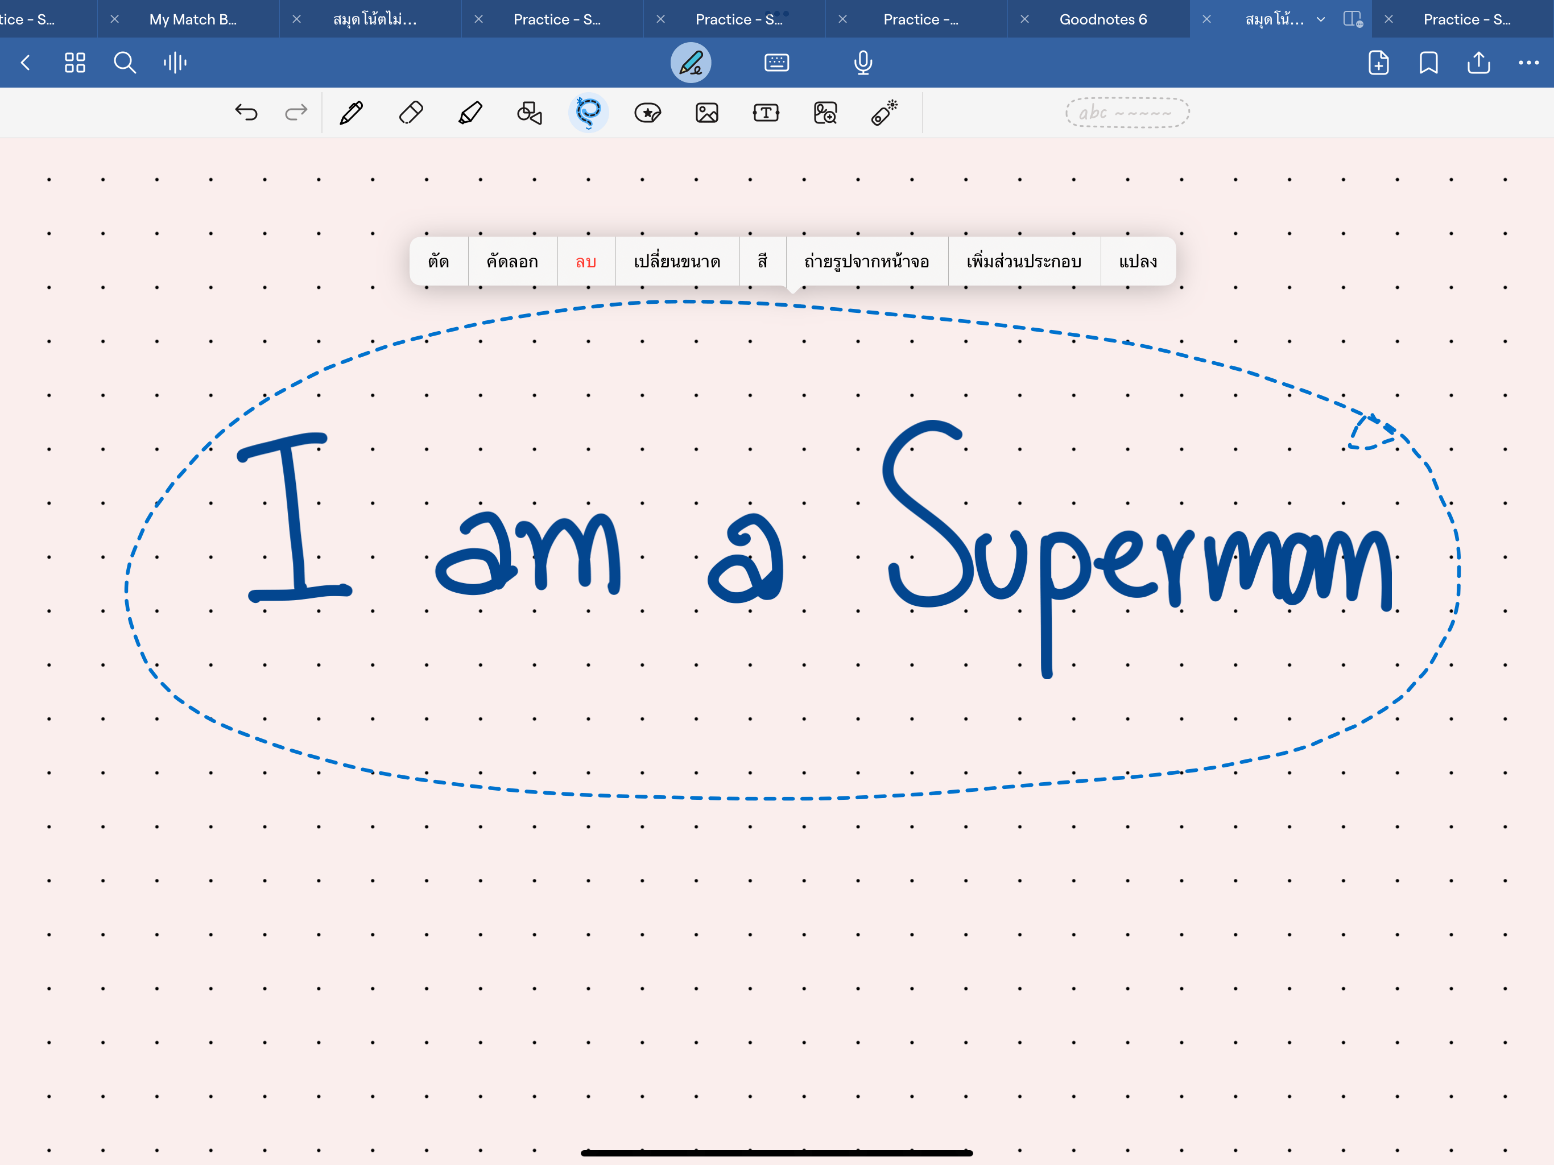The height and width of the screenshot is (1165, 1554).
Task: Select the Pen tool
Action: [x=352, y=113]
